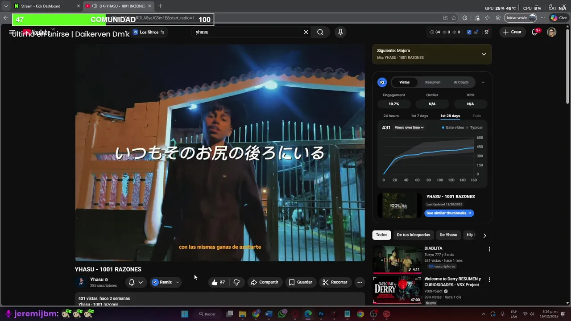Open options for the DIABLITA video
This screenshot has height=321, width=571.
489,249
